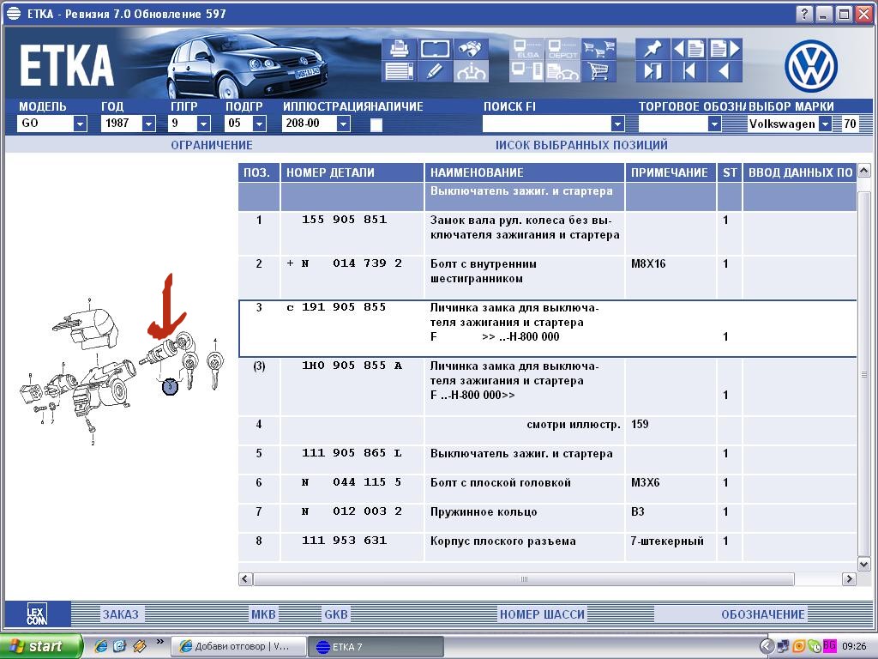Click the 'смотри иллюстр.' row text
Image resolution: width=878 pixels, height=659 pixels.
(574, 424)
